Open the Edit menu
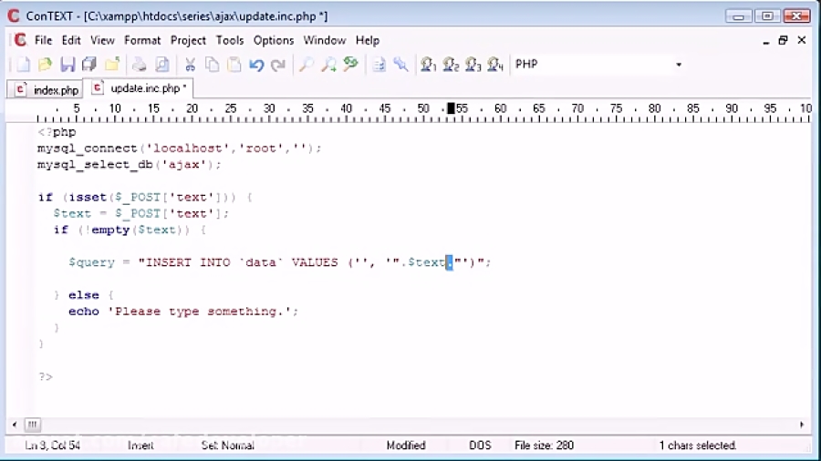Image resolution: width=821 pixels, height=461 pixels. point(71,40)
